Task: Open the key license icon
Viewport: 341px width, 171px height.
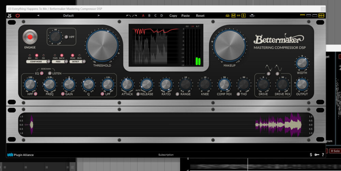Action: tap(317, 155)
